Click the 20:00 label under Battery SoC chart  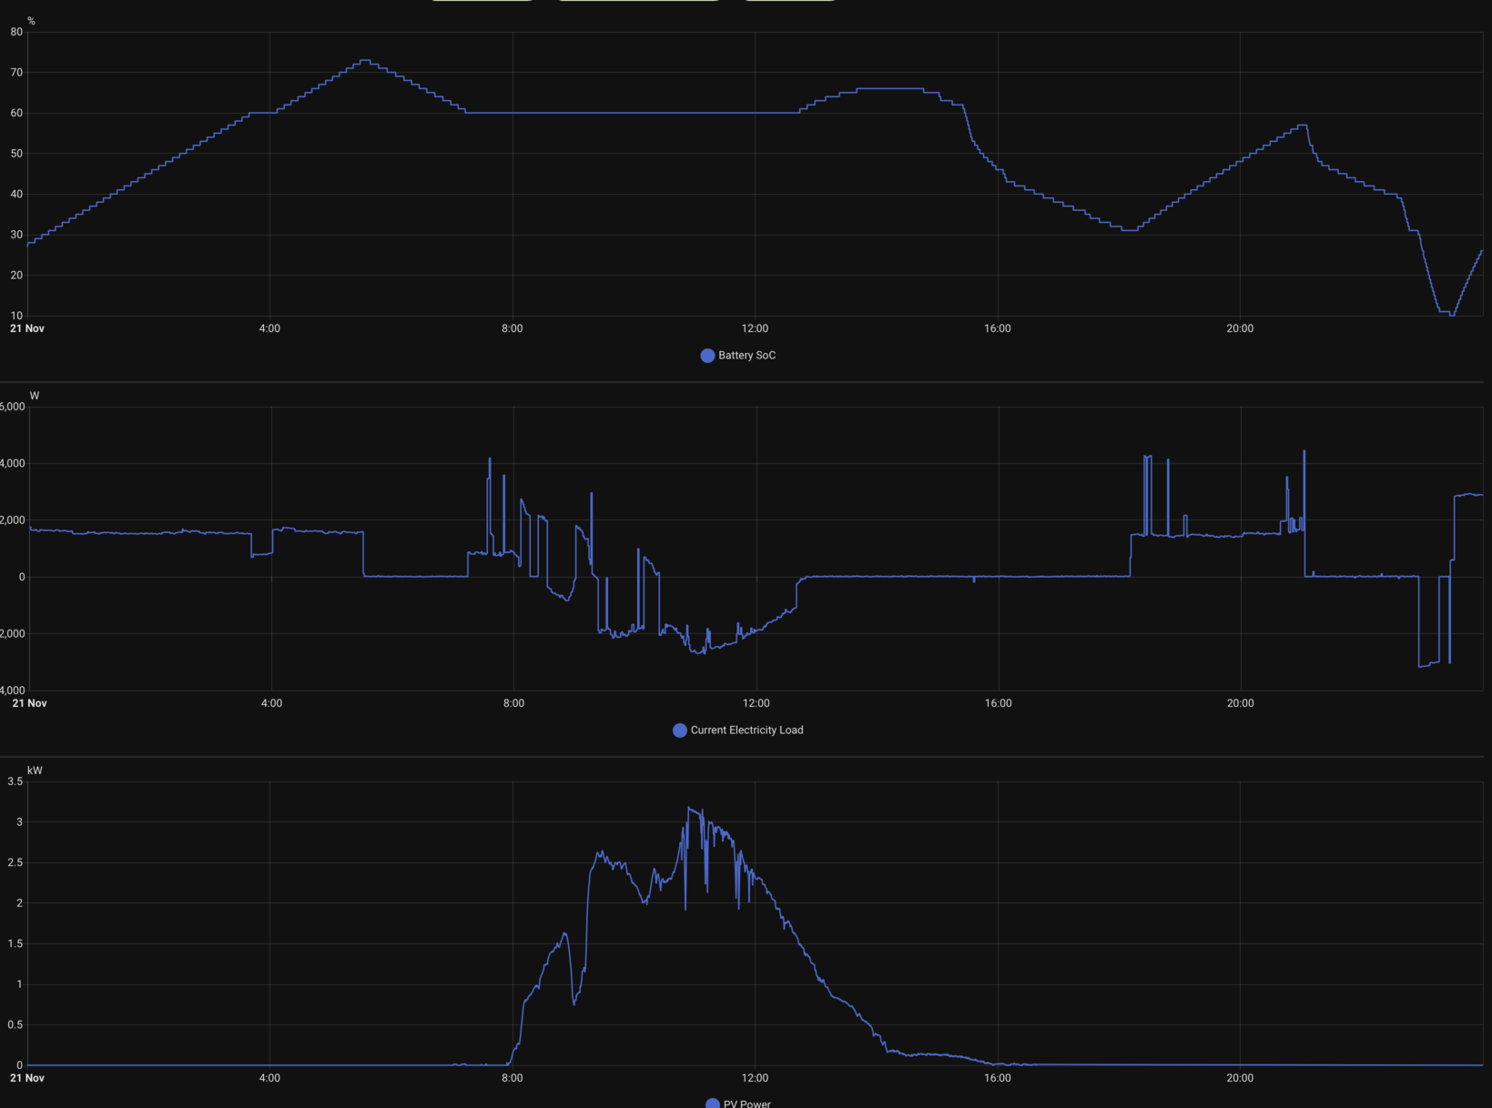1240,328
